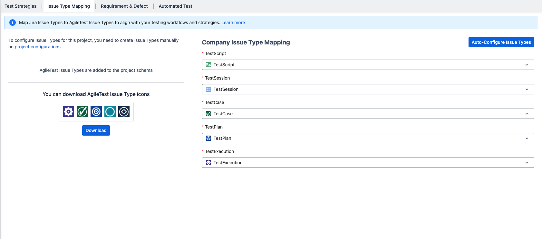Click the TestExecution gear icon in download icons

(68, 112)
